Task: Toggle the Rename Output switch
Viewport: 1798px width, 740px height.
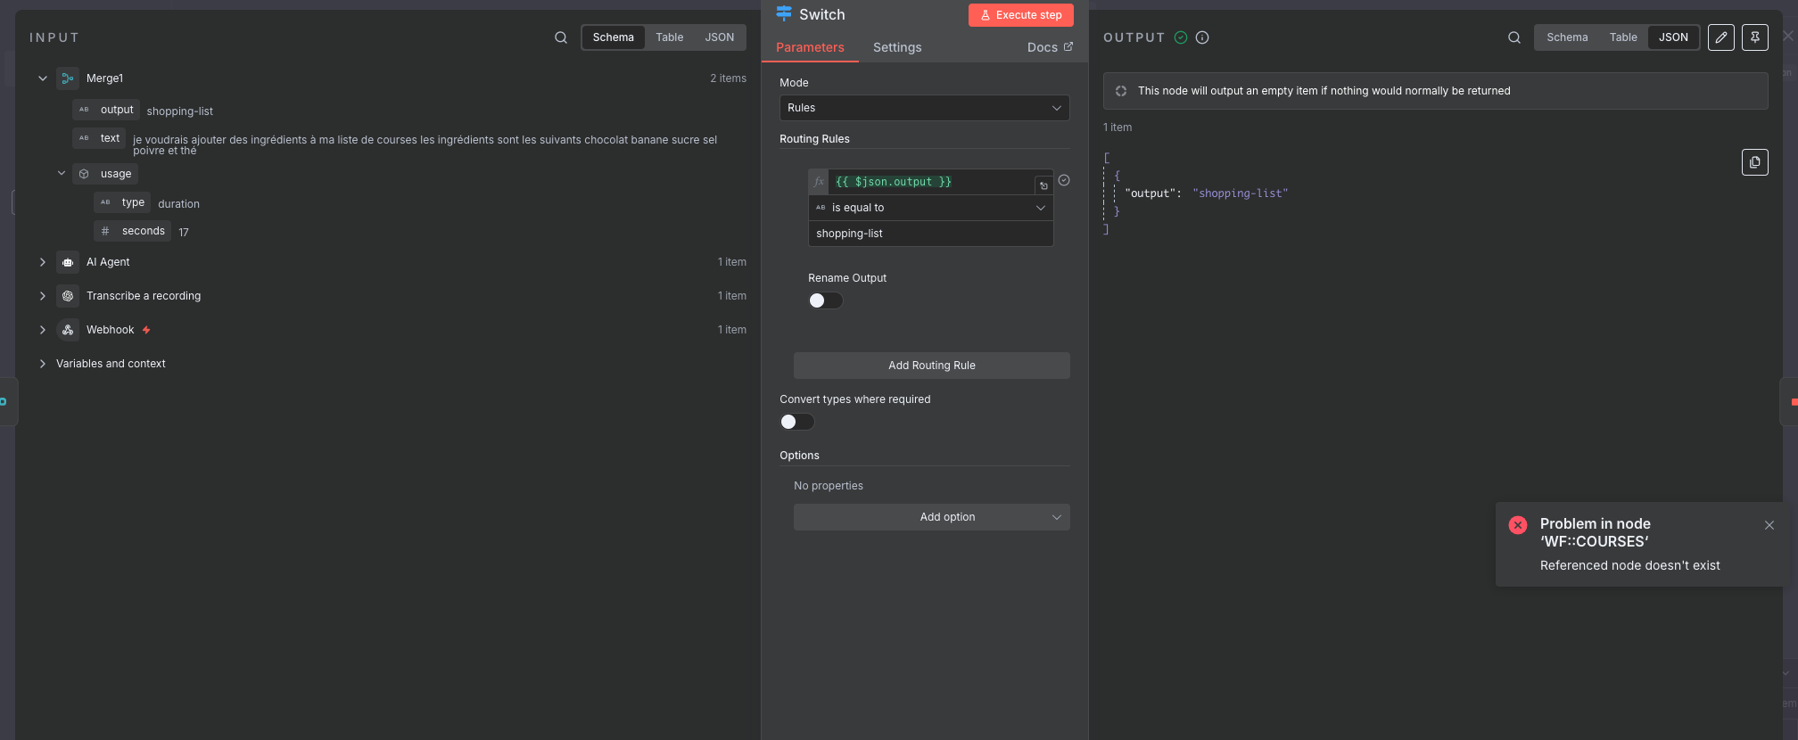Action: click(x=825, y=300)
